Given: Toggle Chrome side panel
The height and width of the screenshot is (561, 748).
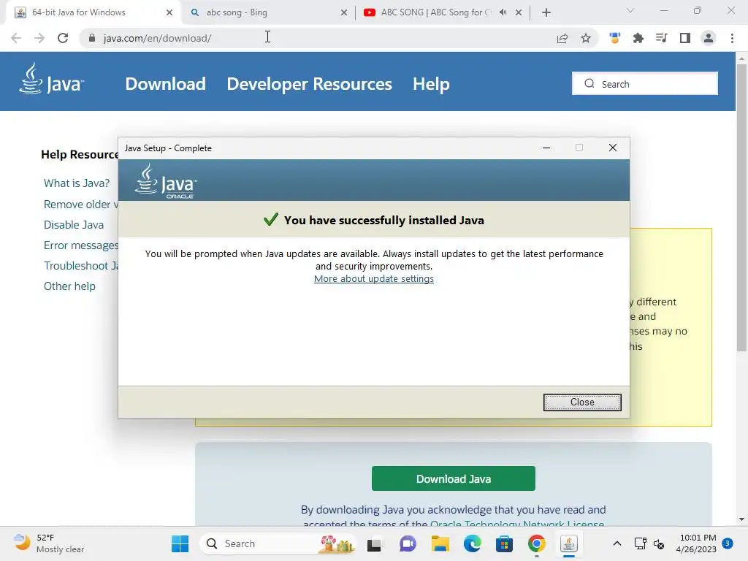Looking at the screenshot, I should pyautogui.click(x=685, y=38).
